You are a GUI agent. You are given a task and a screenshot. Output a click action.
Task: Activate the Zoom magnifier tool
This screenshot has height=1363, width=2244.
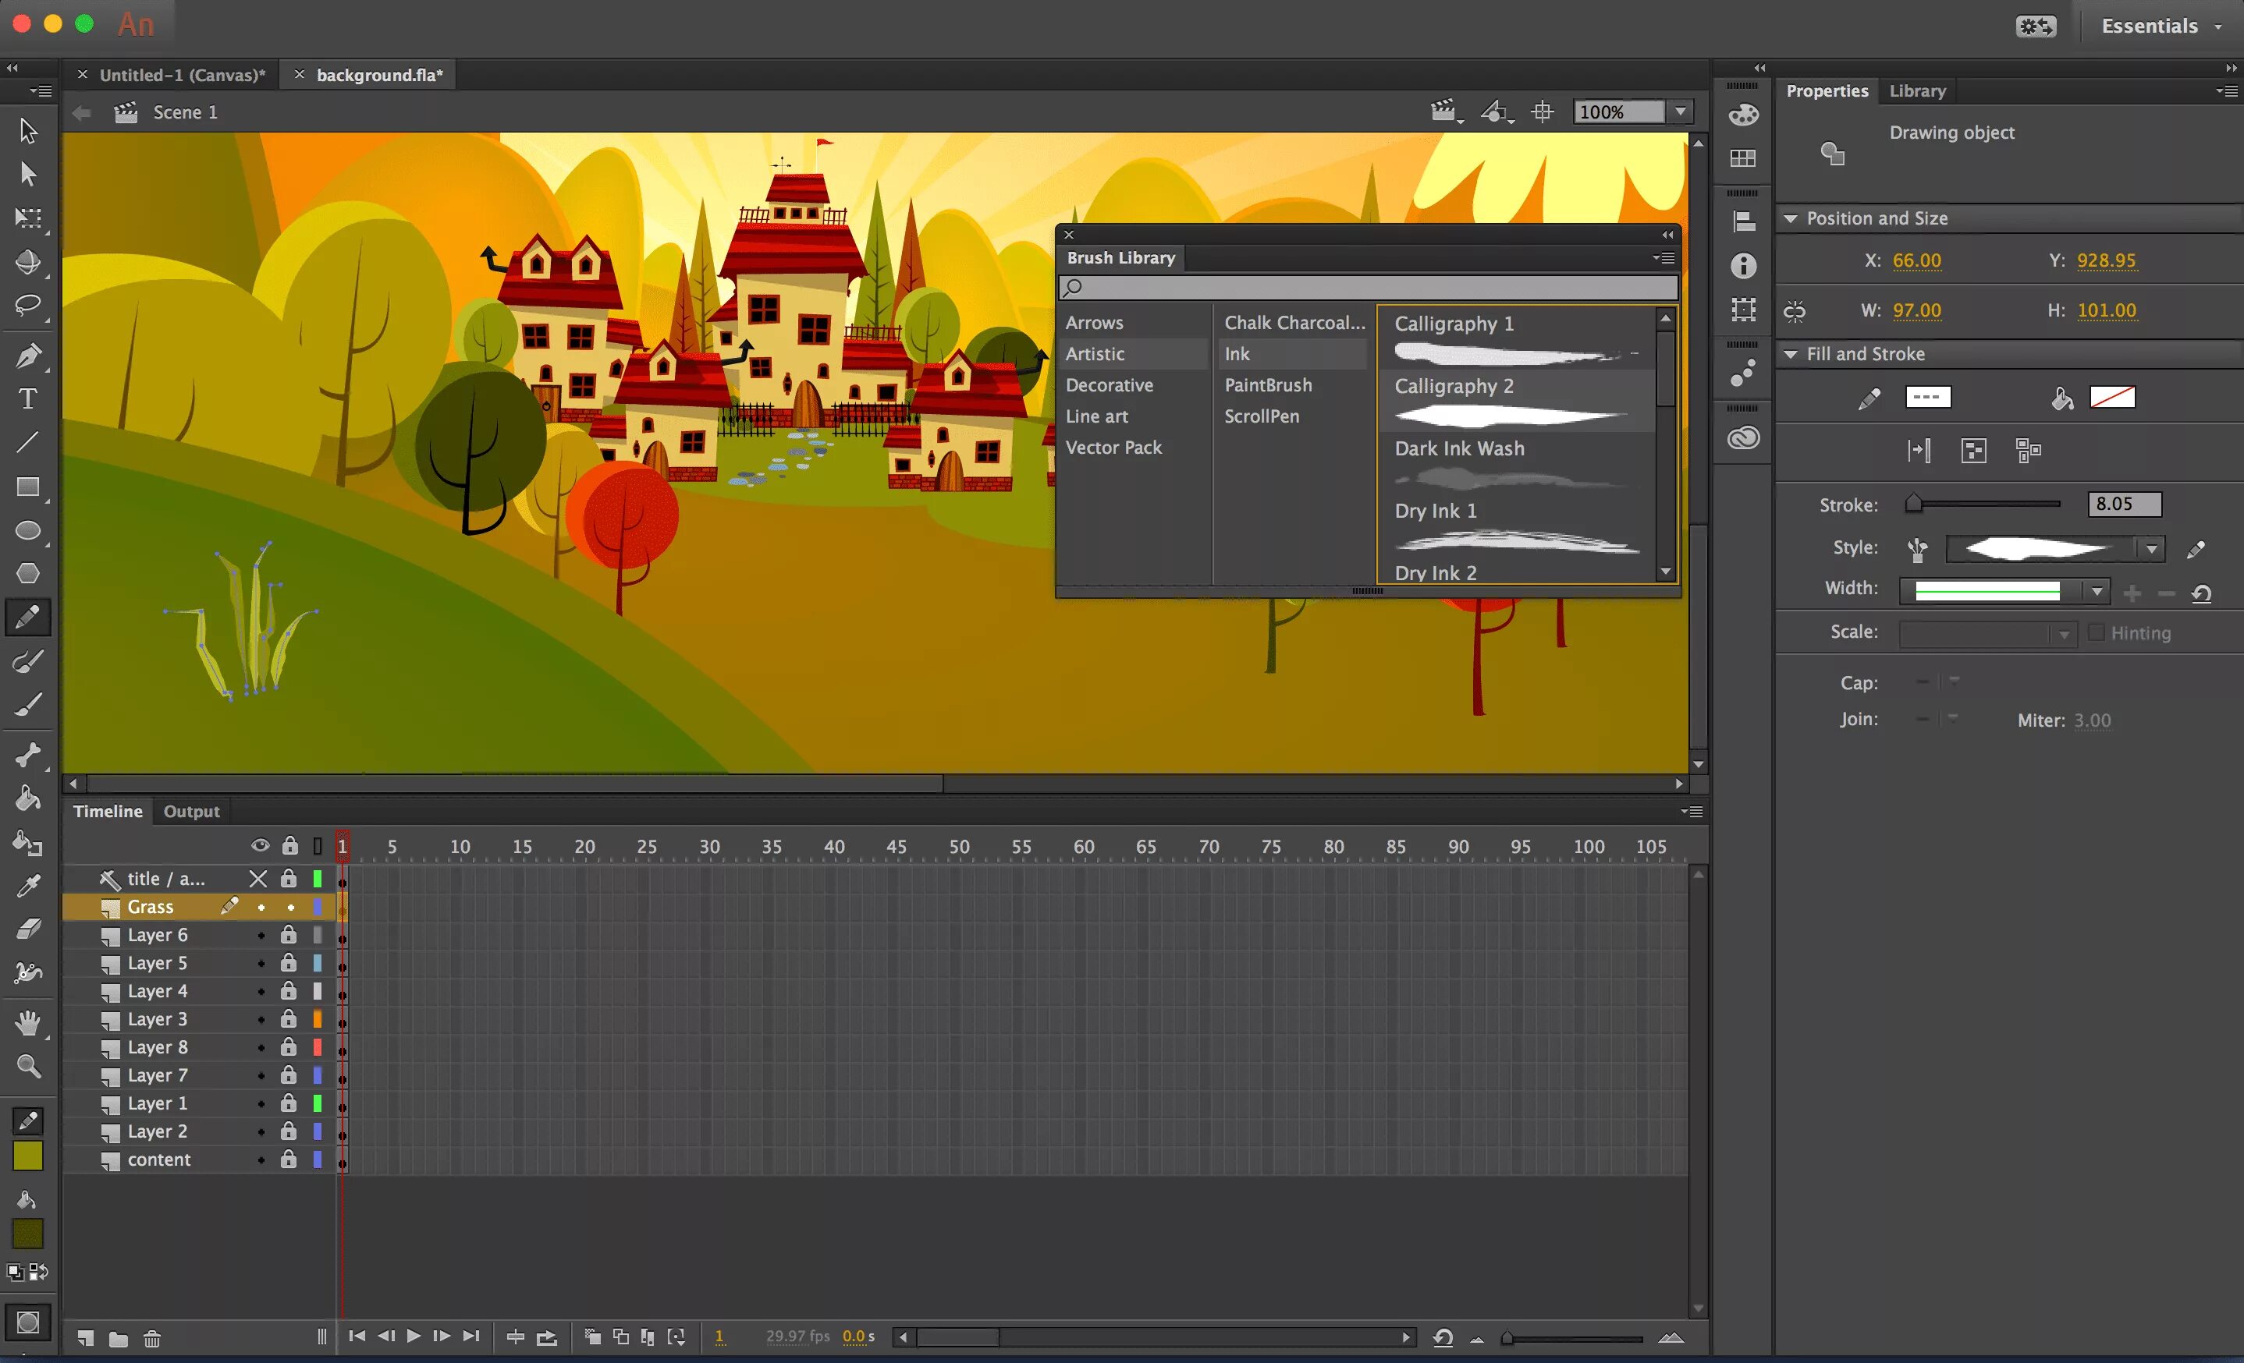click(x=27, y=1067)
